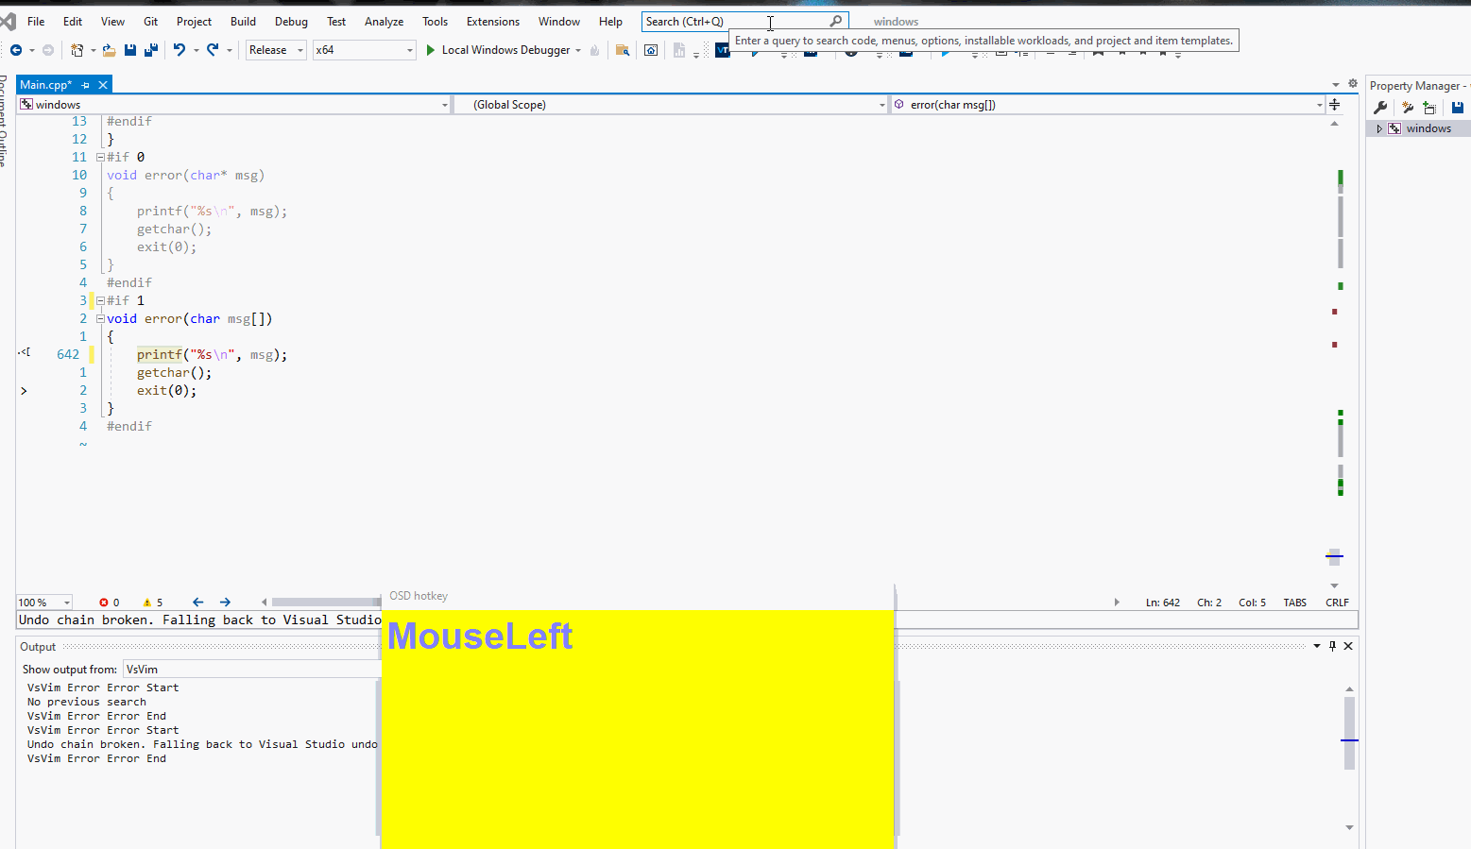
Task: Toggle the warnings filter showing 5 warnings
Action: 152,602
